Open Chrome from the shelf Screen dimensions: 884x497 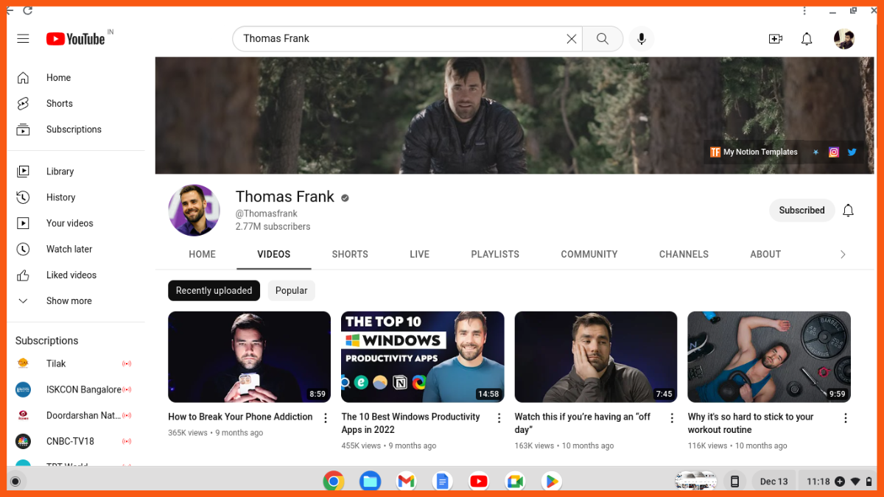334,482
